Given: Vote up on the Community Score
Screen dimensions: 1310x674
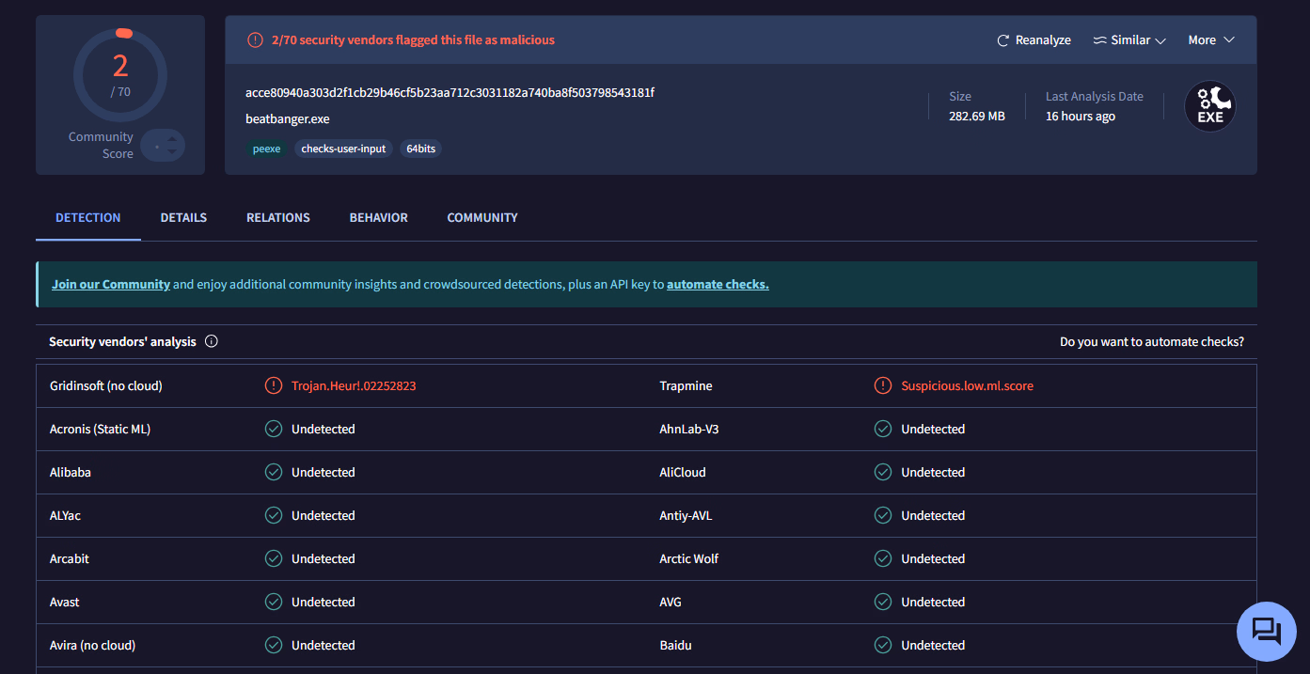Looking at the screenshot, I should pyautogui.click(x=172, y=139).
